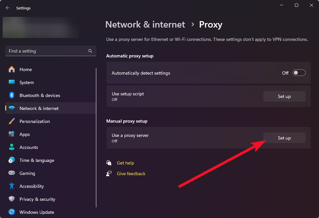Click the search magnifier icon
This screenshot has width=319, height=218.
click(90, 51)
